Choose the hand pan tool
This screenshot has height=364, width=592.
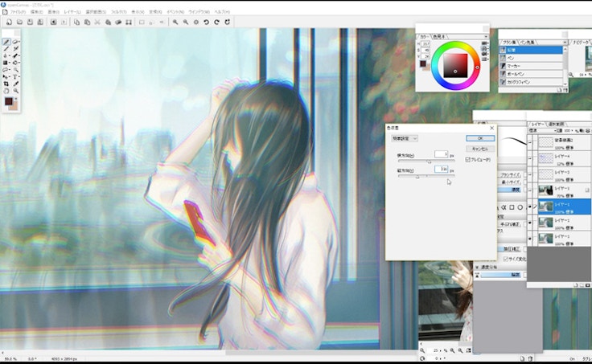7,90
